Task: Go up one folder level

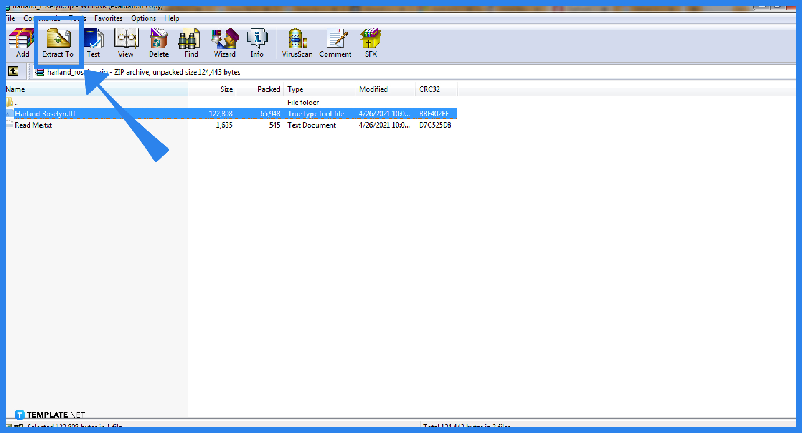Action: [13, 71]
